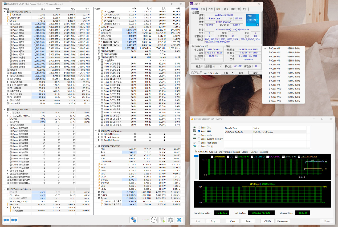The height and width of the screenshot is (227, 338).
Task: Open the 处理器 #1 selection dropdown
Action: coord(214,66)
